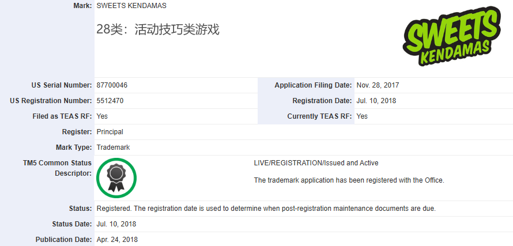Click LIVE/REGISTRATION/Issued and Active text
The image size is (513, 246).
(316, 163)
